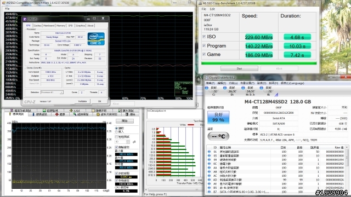Click CrystalDiskInfo title bar app icon
The height and width of the screenshot is (197, 351).
pyautogui.click(x=207, y=78)
